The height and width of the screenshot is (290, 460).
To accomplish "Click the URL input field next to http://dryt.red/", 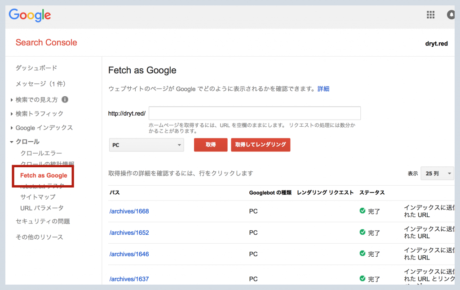I will pos(255,113).
